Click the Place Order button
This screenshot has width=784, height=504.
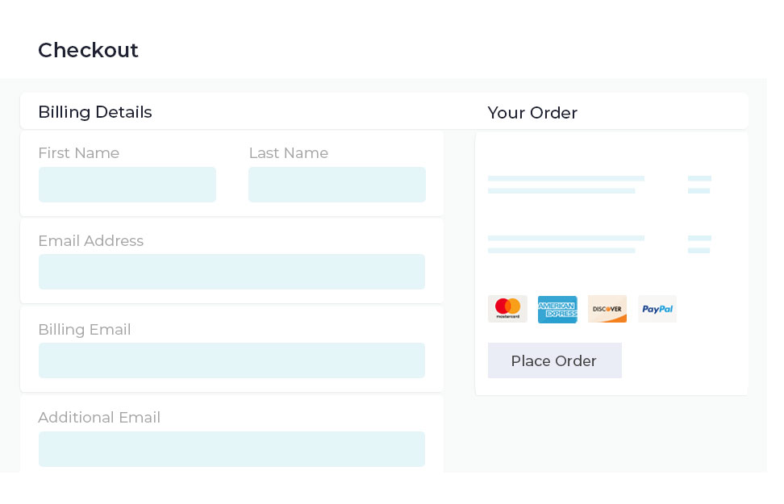tap(554, 360)
